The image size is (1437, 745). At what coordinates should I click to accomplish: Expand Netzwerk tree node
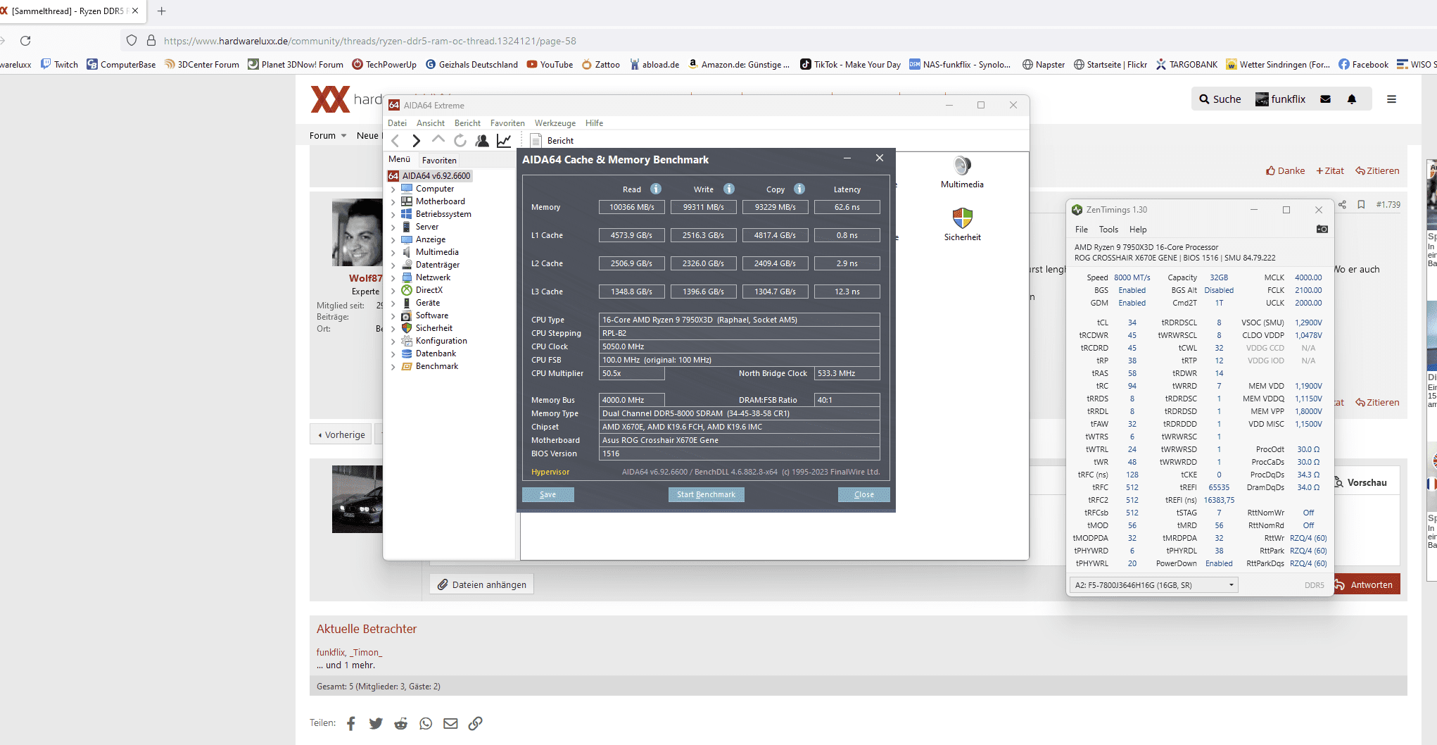[x=393, y=278]
